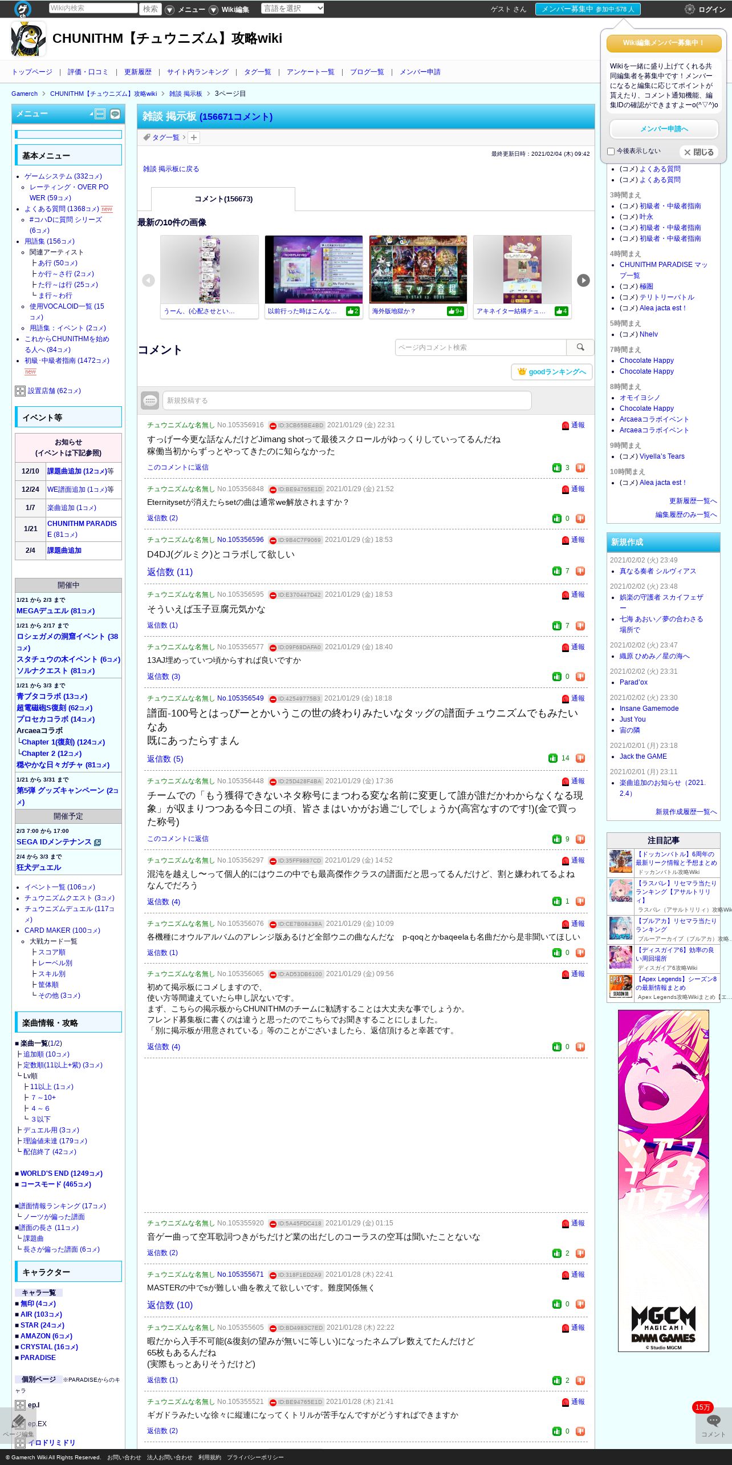
Task: Reply via このコメントに返信 on Jimang comment
Action: point(178,467)
